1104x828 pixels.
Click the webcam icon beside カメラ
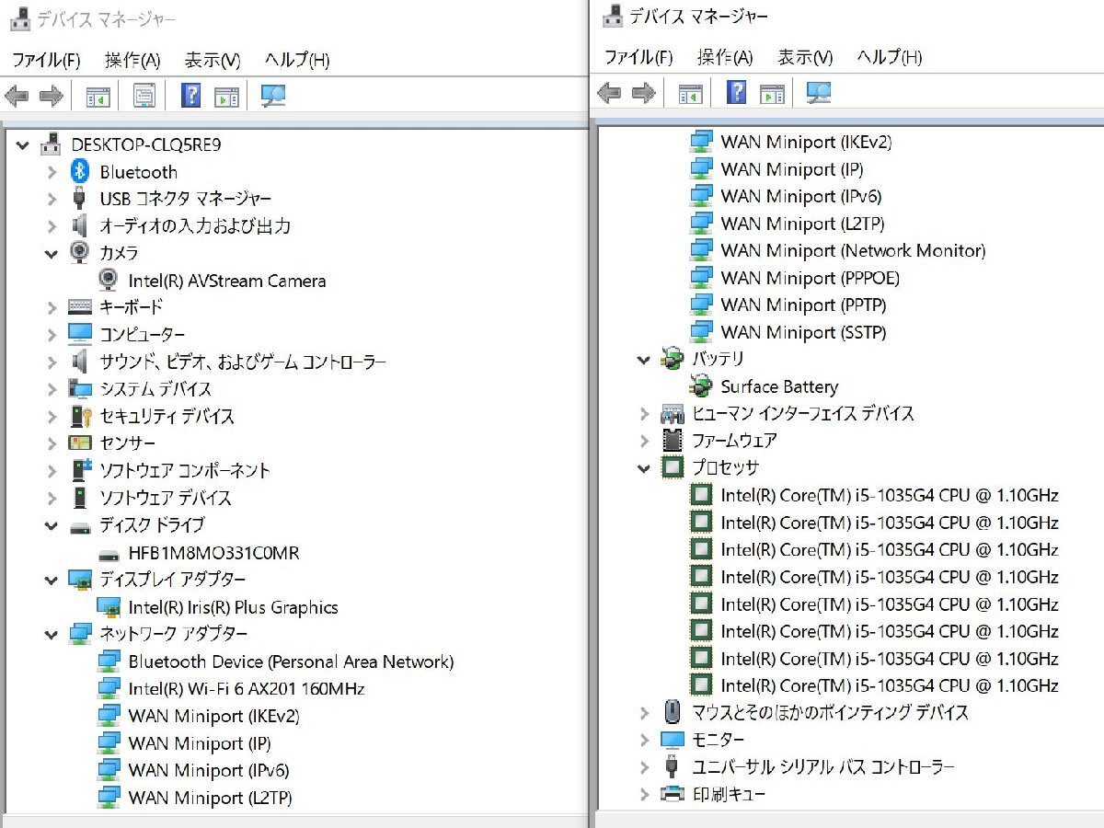[80, 252]
